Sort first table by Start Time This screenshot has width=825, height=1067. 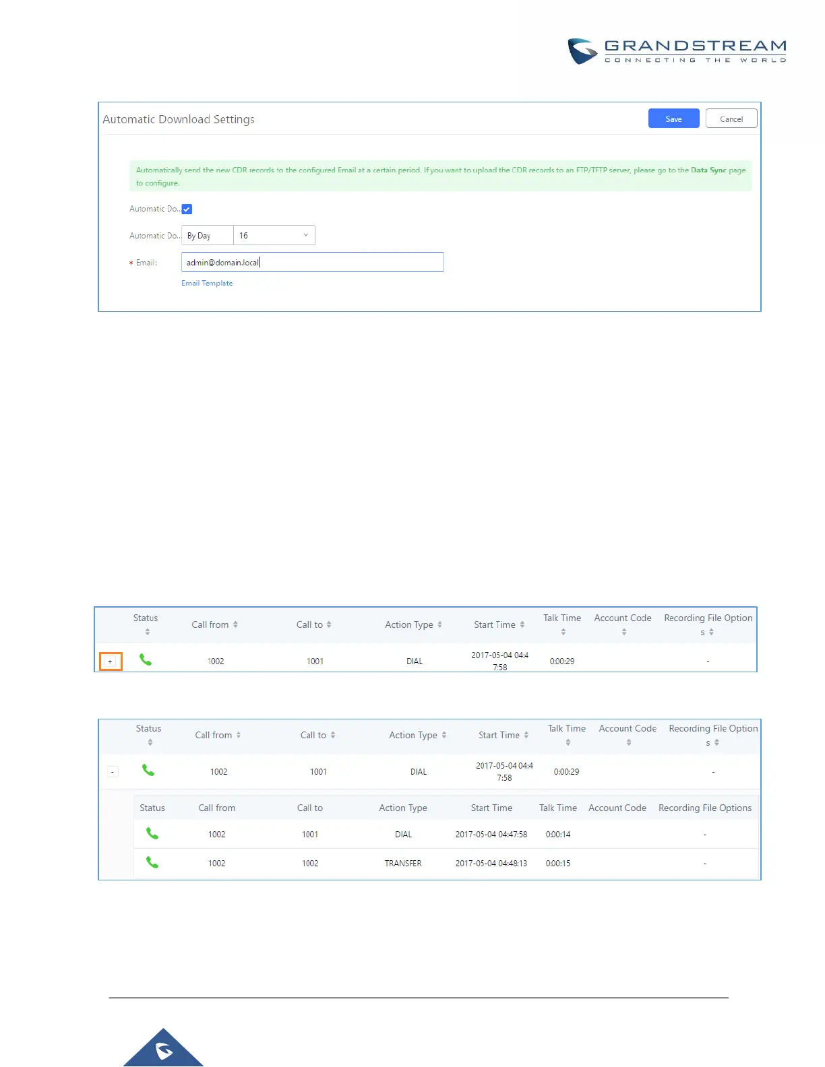(522, 624)
